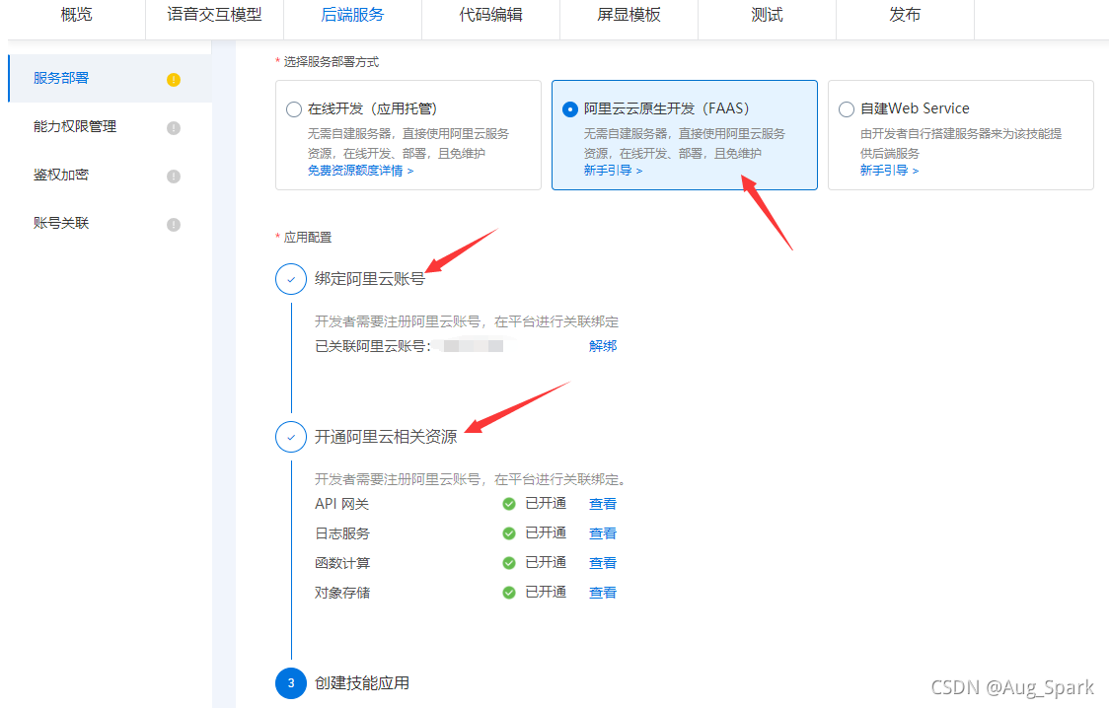Click green check icon for 日志服务
The height and width of the screenshot is (708, 1109).
pyautogui.click(x=508, y=533)
